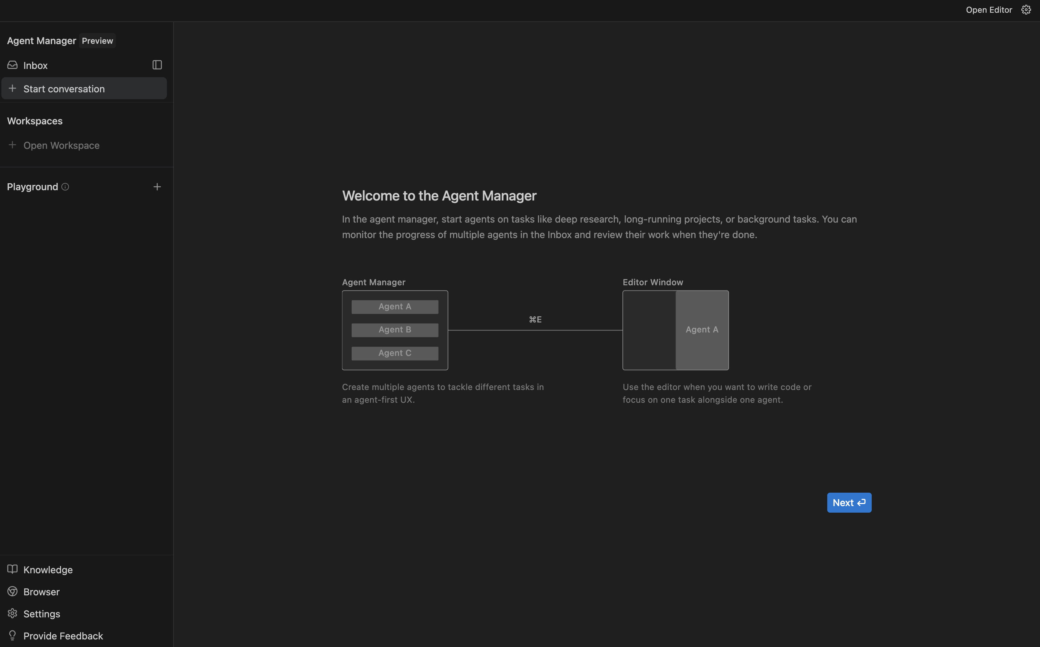Open the settings gear in the top-right corner
Screen dimensions: 1040x647
pos(1026,9)
